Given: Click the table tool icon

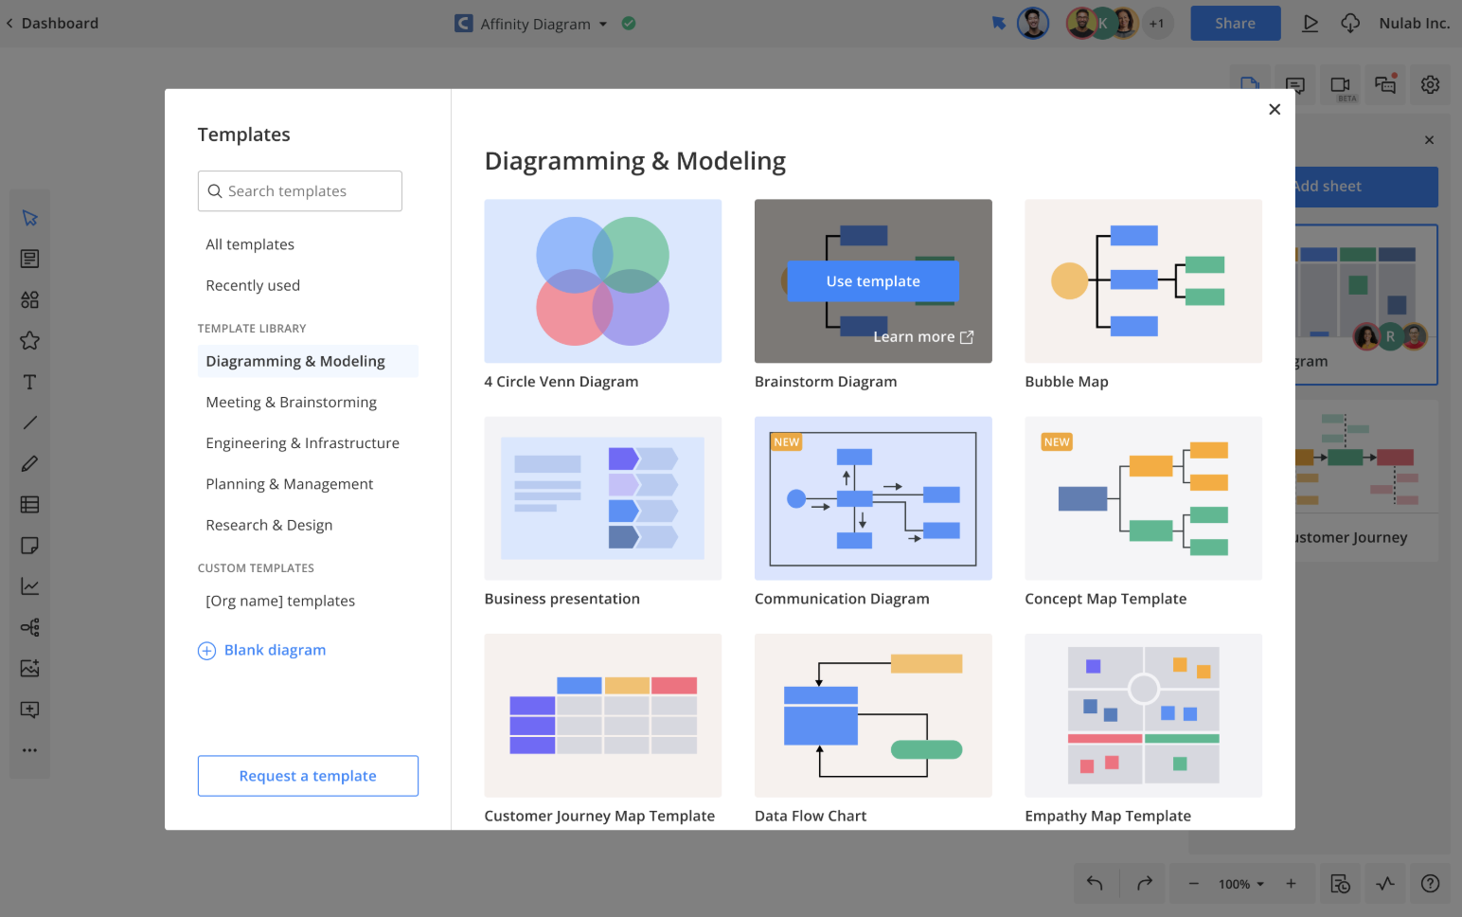Looking at the screenshot, I should [x=29, y=505].
